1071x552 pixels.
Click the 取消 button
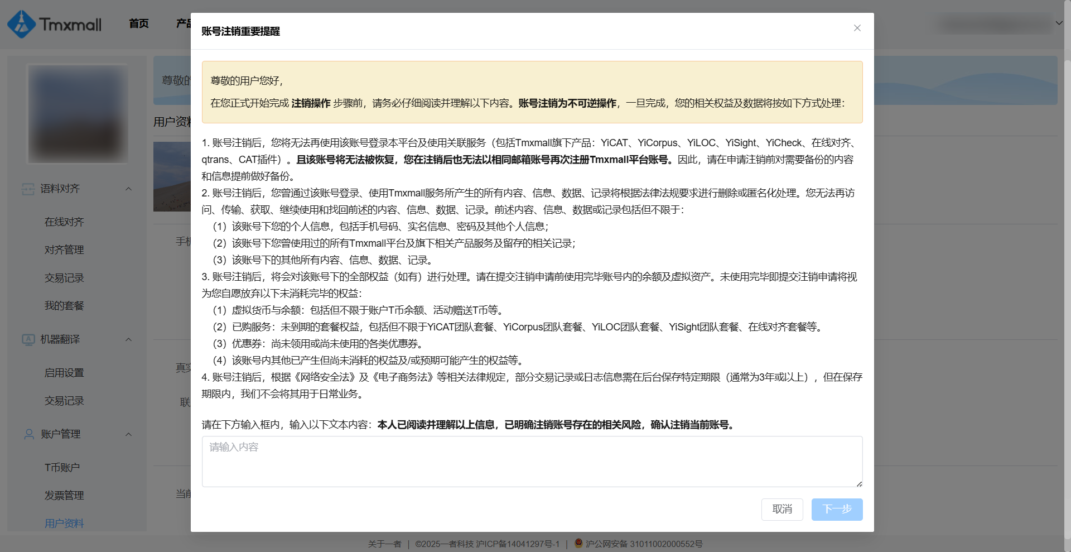[781, 509]
